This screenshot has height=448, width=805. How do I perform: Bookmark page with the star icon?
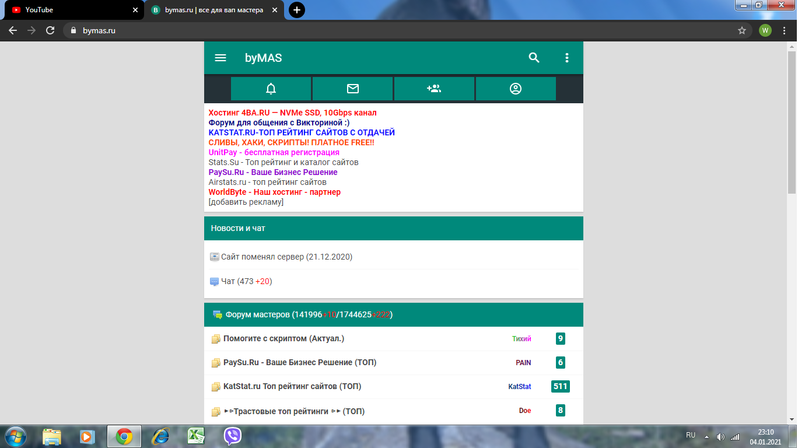point(742,30)
